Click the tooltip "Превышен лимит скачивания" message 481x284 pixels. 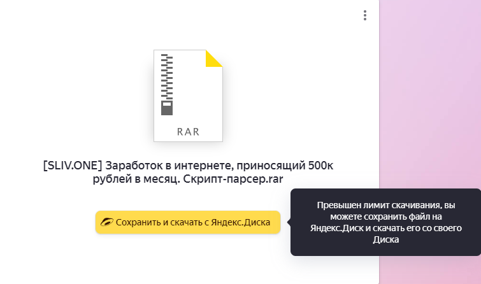[x=385, y=222]
